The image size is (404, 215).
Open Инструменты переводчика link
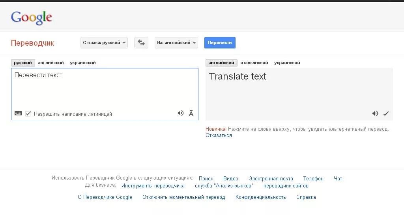tap(153, 186)
